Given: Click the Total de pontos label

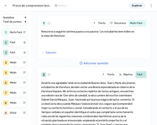Looking at the screenshot, I should point(12,22).
